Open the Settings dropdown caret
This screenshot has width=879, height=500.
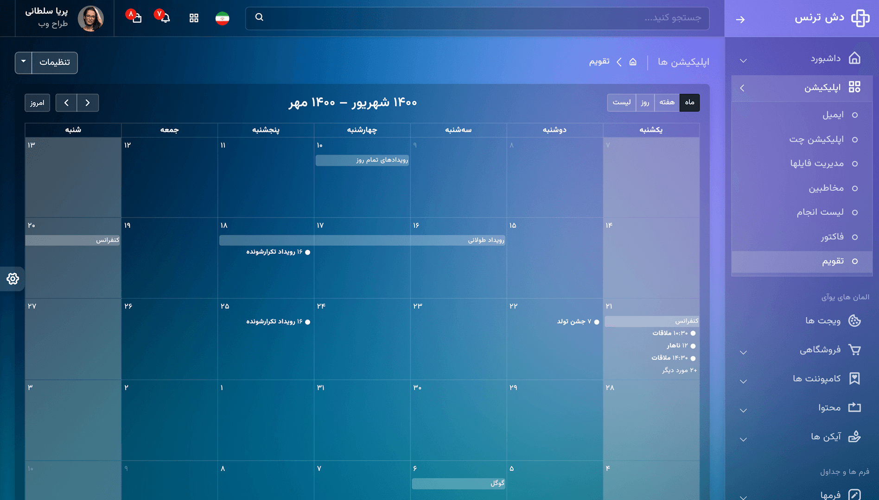click(x=24, y=62)
